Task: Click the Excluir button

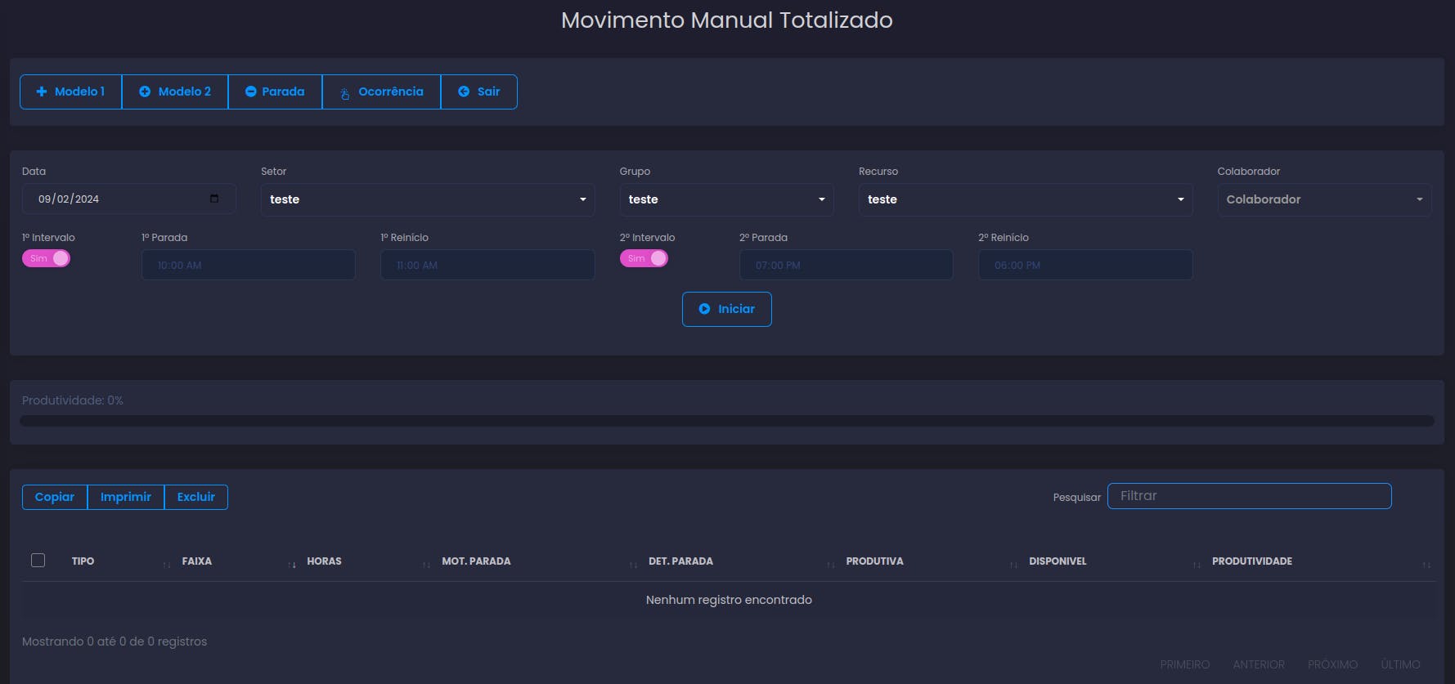Action: click(196, 497)
